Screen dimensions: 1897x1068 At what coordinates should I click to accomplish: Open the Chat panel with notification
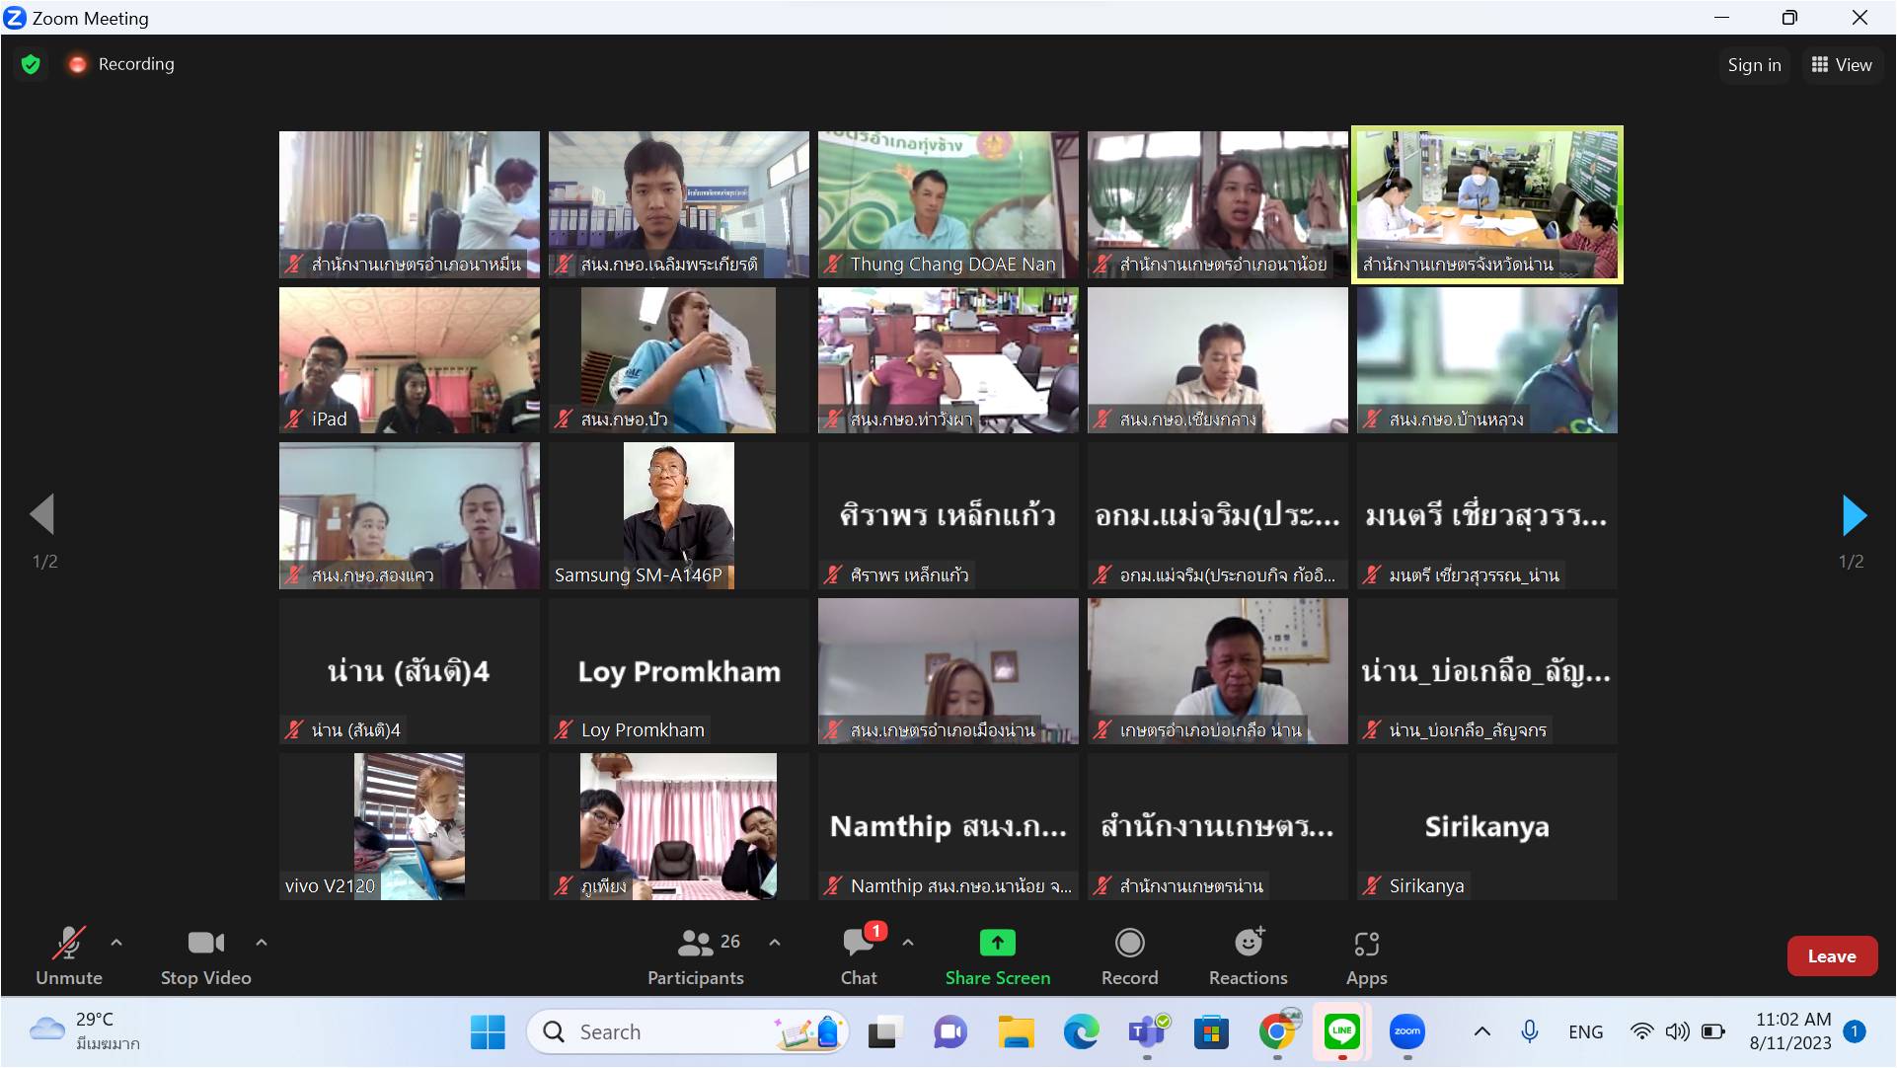[x=858, y=945]
